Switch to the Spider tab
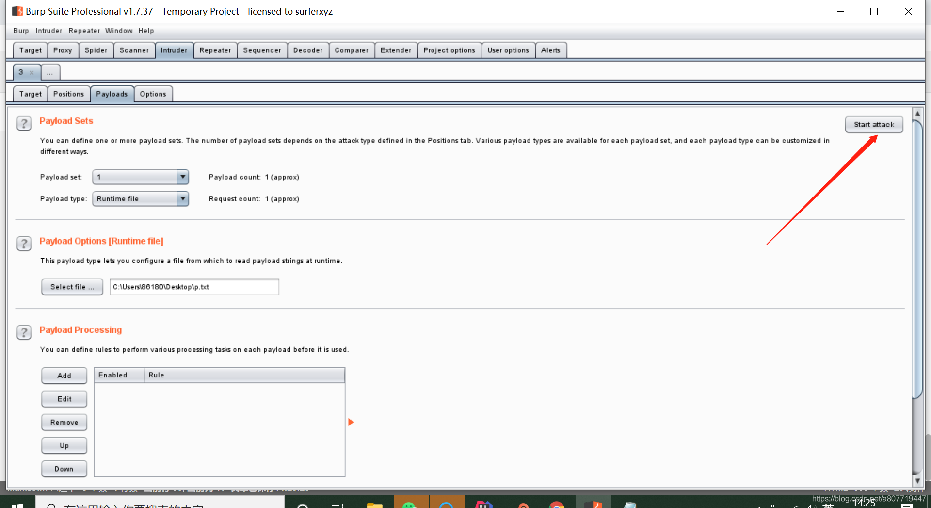The width and height of the screenshot is (931, 508). pos(96,50)
